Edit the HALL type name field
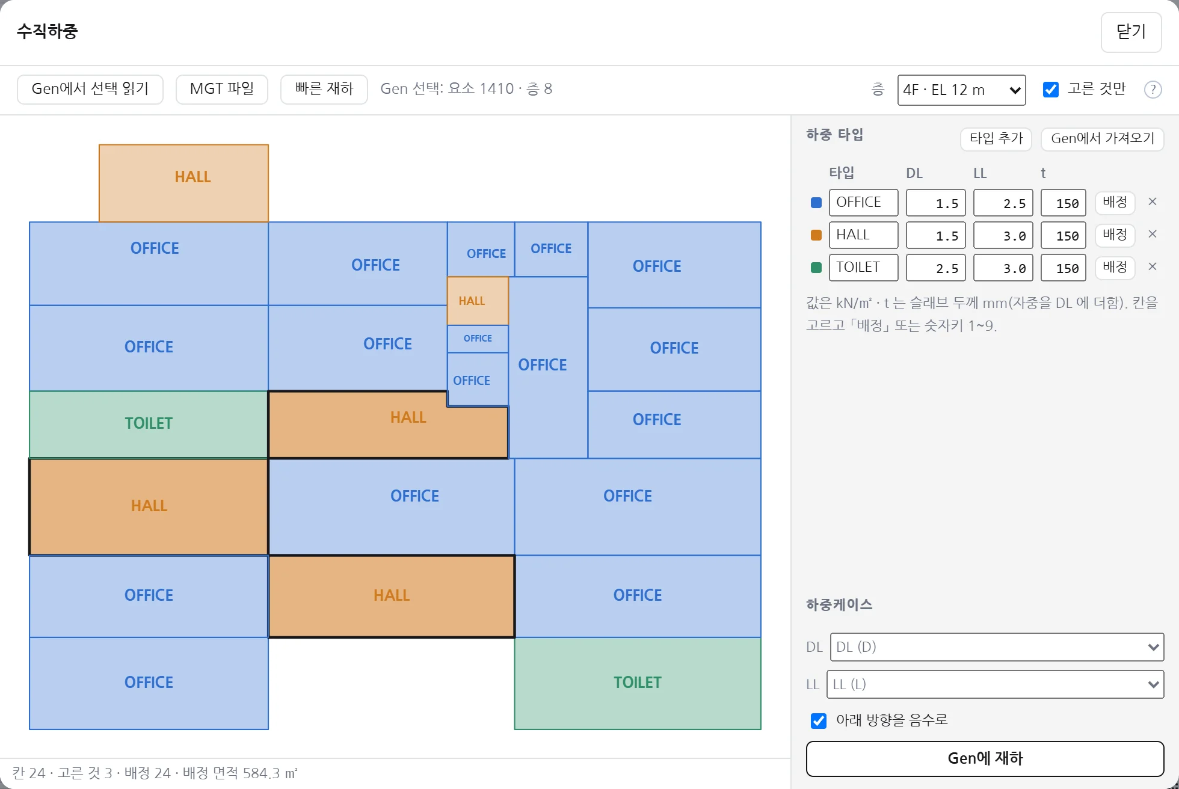The image size is (1179, 789). [863, 235]
